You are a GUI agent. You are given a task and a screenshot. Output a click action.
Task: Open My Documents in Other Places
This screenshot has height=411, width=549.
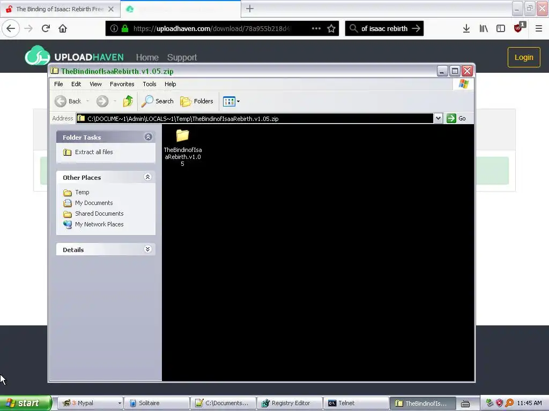click(x=94, y=203)
